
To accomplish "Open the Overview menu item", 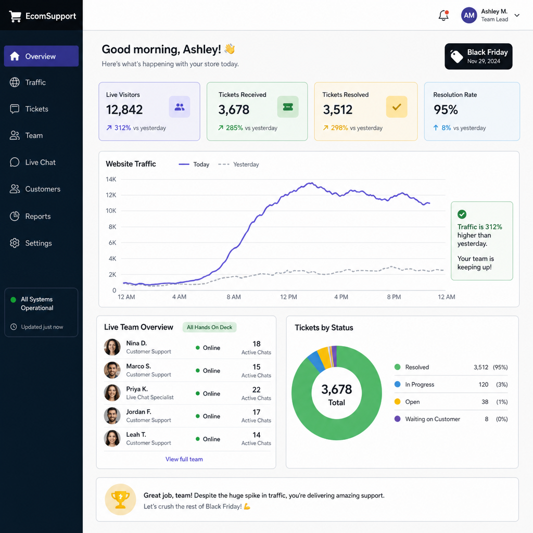I will [x=41, y=56].
